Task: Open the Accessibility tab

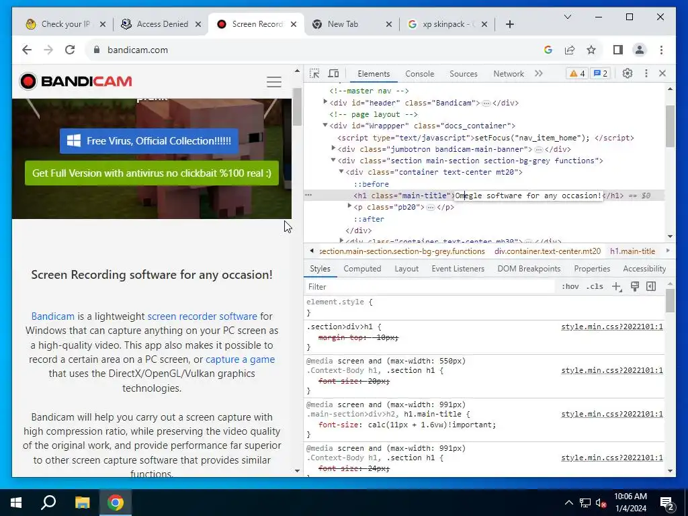Action: 644,269
